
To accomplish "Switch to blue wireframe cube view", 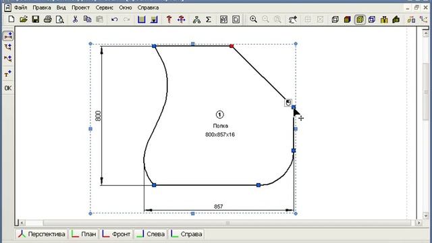I will (x=372, y=20).
